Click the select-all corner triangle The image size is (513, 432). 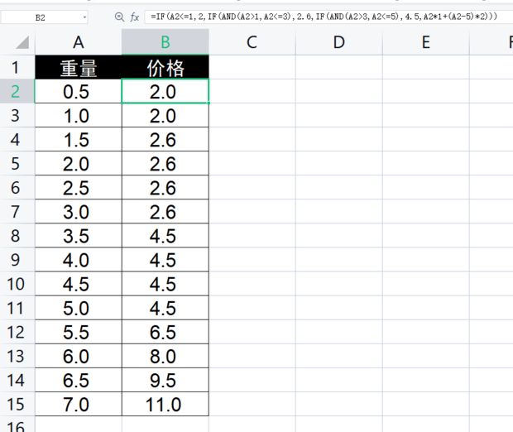click(22, 42)
